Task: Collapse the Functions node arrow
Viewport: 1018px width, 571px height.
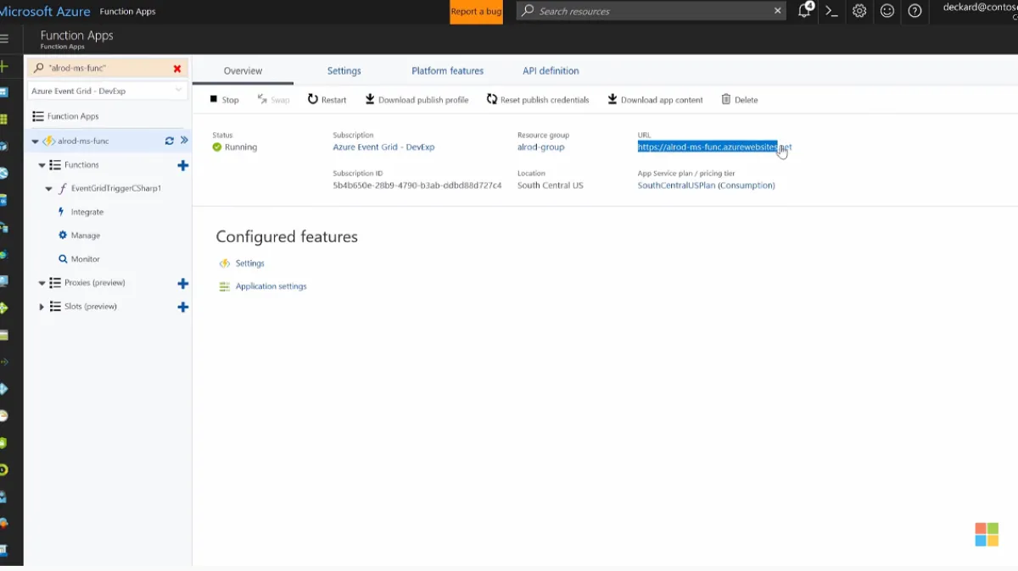Action: (x=42, y=165)
